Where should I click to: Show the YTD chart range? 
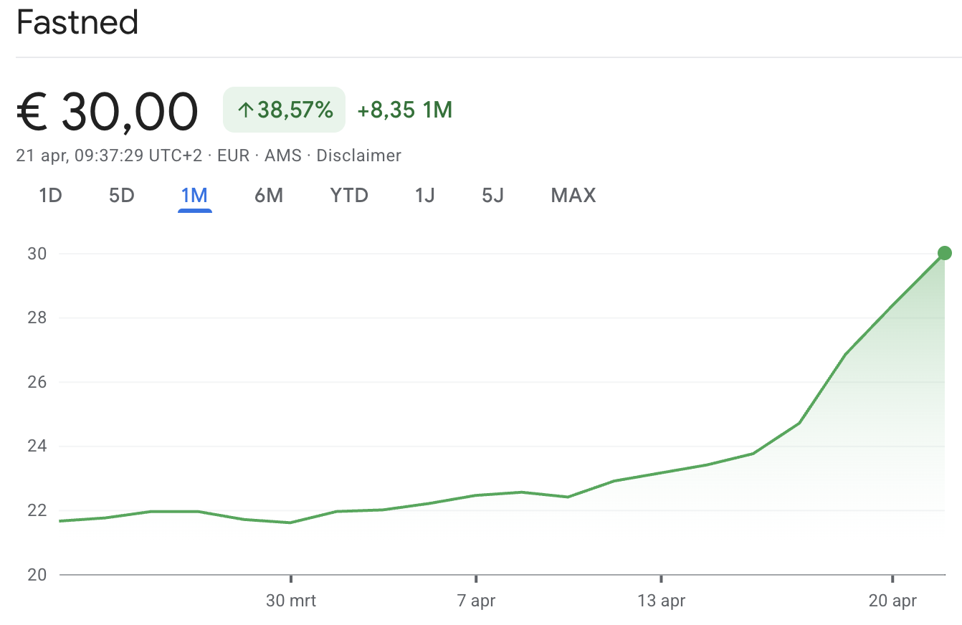(x=349, y=195)
